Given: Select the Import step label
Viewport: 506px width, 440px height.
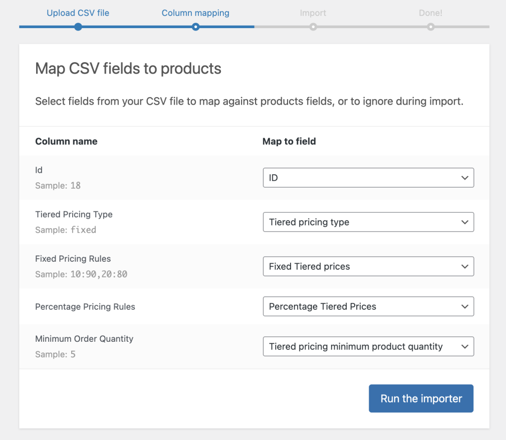Looking at the screenshot, I should point(313,13).
